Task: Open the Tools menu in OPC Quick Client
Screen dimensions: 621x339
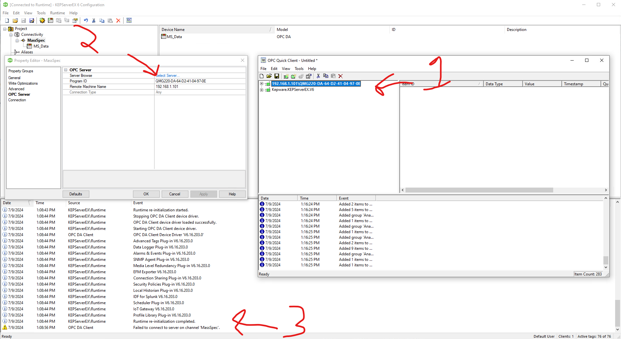Action: [x=299, y=68]
